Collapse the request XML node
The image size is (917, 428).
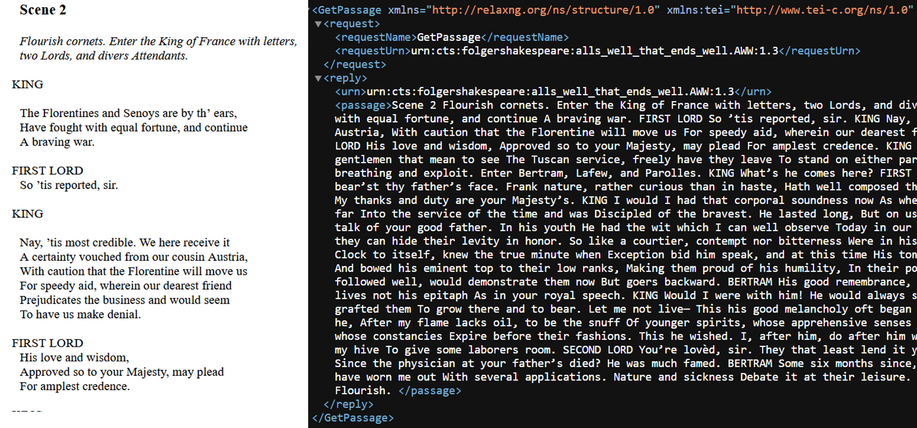click(318, 24)
